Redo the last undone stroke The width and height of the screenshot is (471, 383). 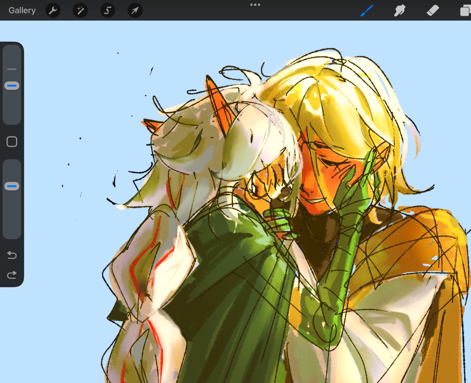point(12,275)
